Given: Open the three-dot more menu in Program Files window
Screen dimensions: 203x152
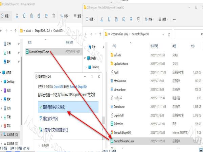Looking at the screenshot, I should 174,19.
